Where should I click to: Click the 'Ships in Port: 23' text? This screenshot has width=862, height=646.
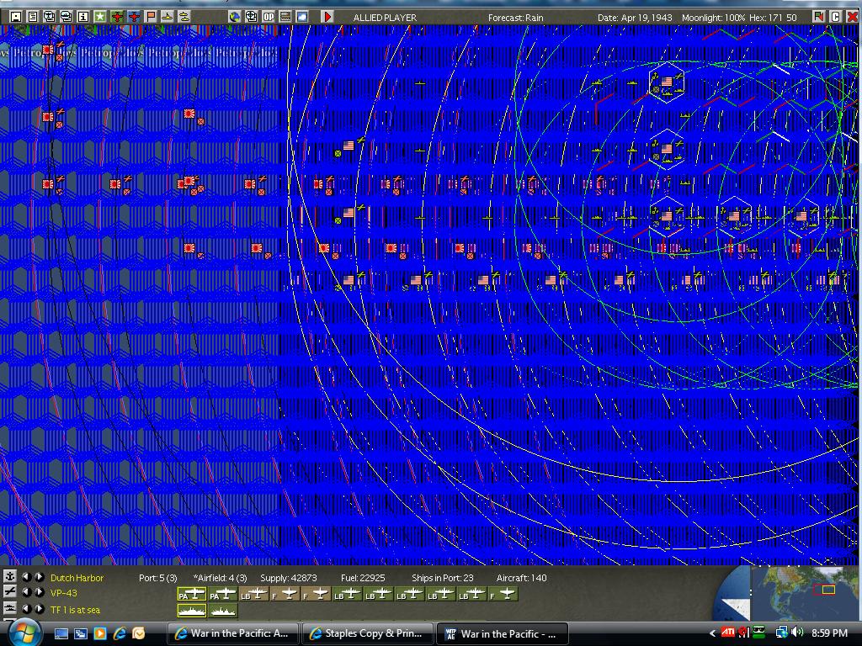pyautogui.click(x=443, y=578)
